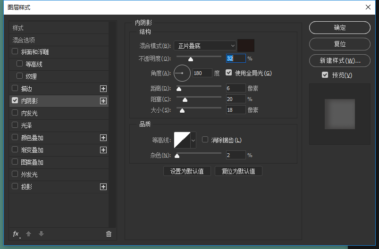Click the 杂色 slider handle
The height and width of the screenshot is (249, 379).
177,156
